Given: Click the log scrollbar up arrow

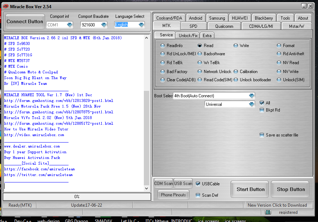Looking at the screenshot, I should tap(146, 38).
